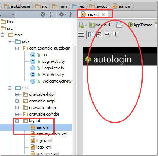Click the clear constraints icon
Screen dimensions: 158x156
point(99,35)
